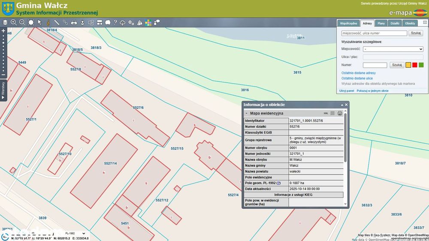Screen dimensions: 429x241
Task: Print the Mapa ewidencyjna object info
Action: [340, 113]
